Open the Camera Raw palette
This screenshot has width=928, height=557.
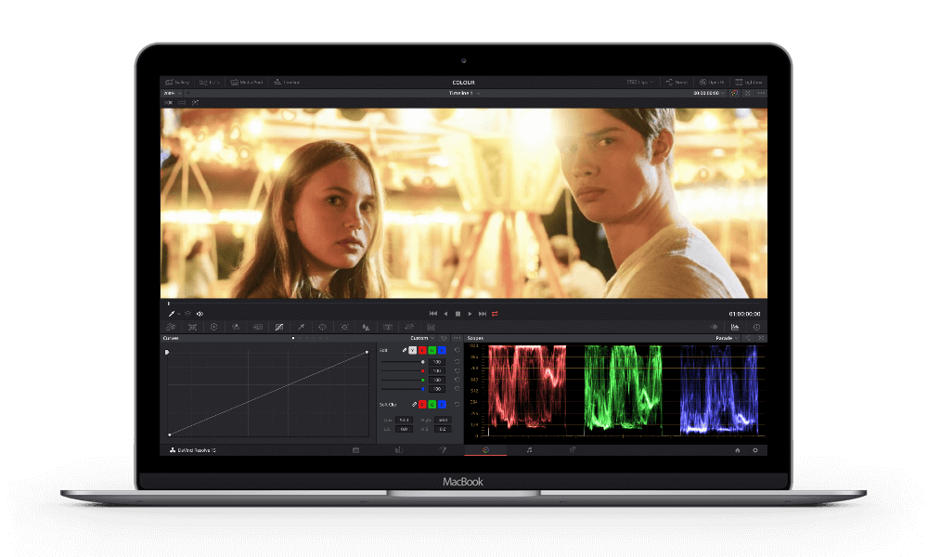pos(172,327)
